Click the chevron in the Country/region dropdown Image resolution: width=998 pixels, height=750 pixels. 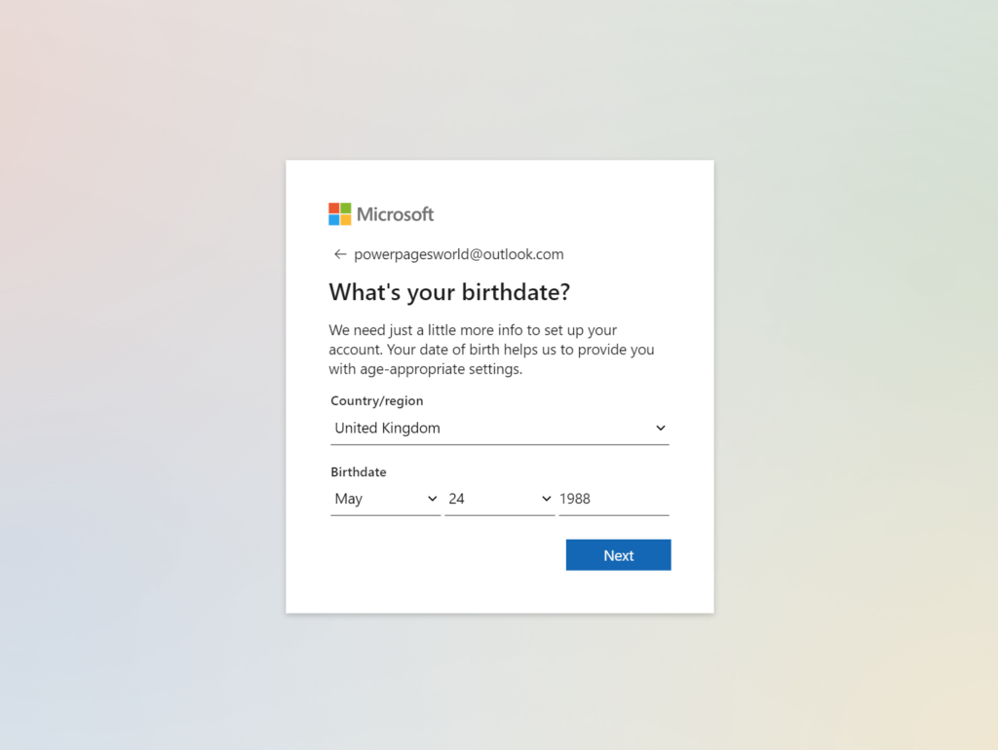pos(661,429)
